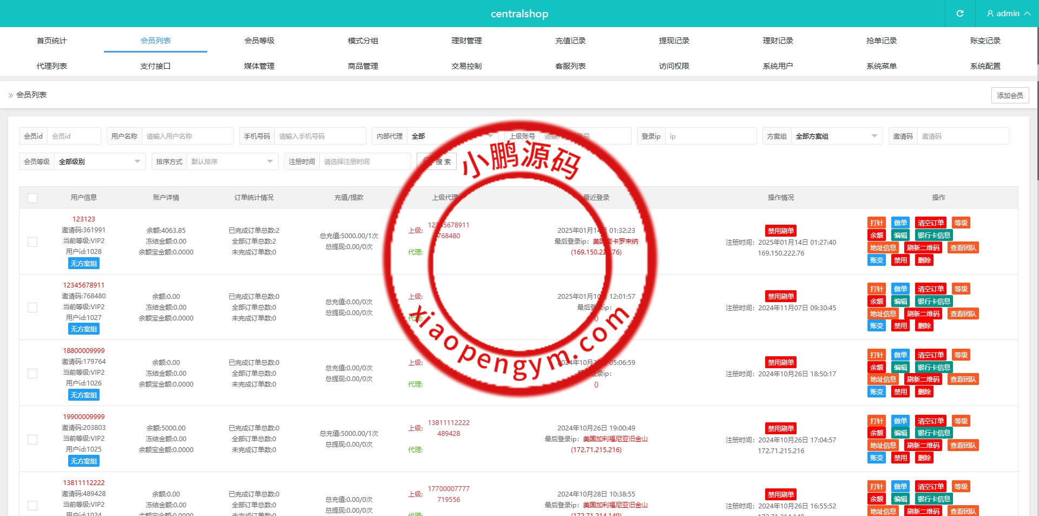Screen dimensions: 1039x516
Task: Select the checkbox for user 18800009999
Action: pyautogui.click(x=32, y=374)
